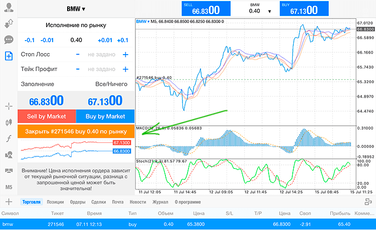Open the quotes up-down arrows icon
Viewport: 376px width, 230px height.
9,24
